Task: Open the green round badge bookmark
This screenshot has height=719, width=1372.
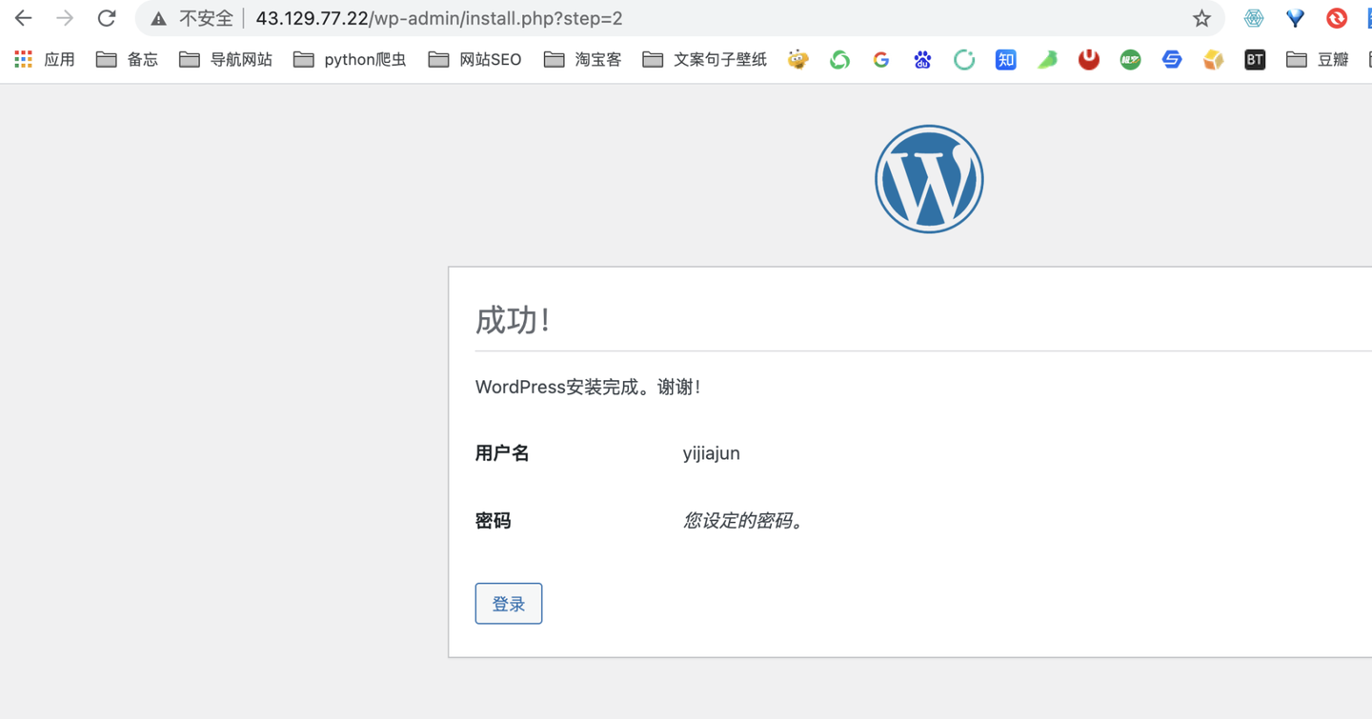Action: tap(1130, 59)
